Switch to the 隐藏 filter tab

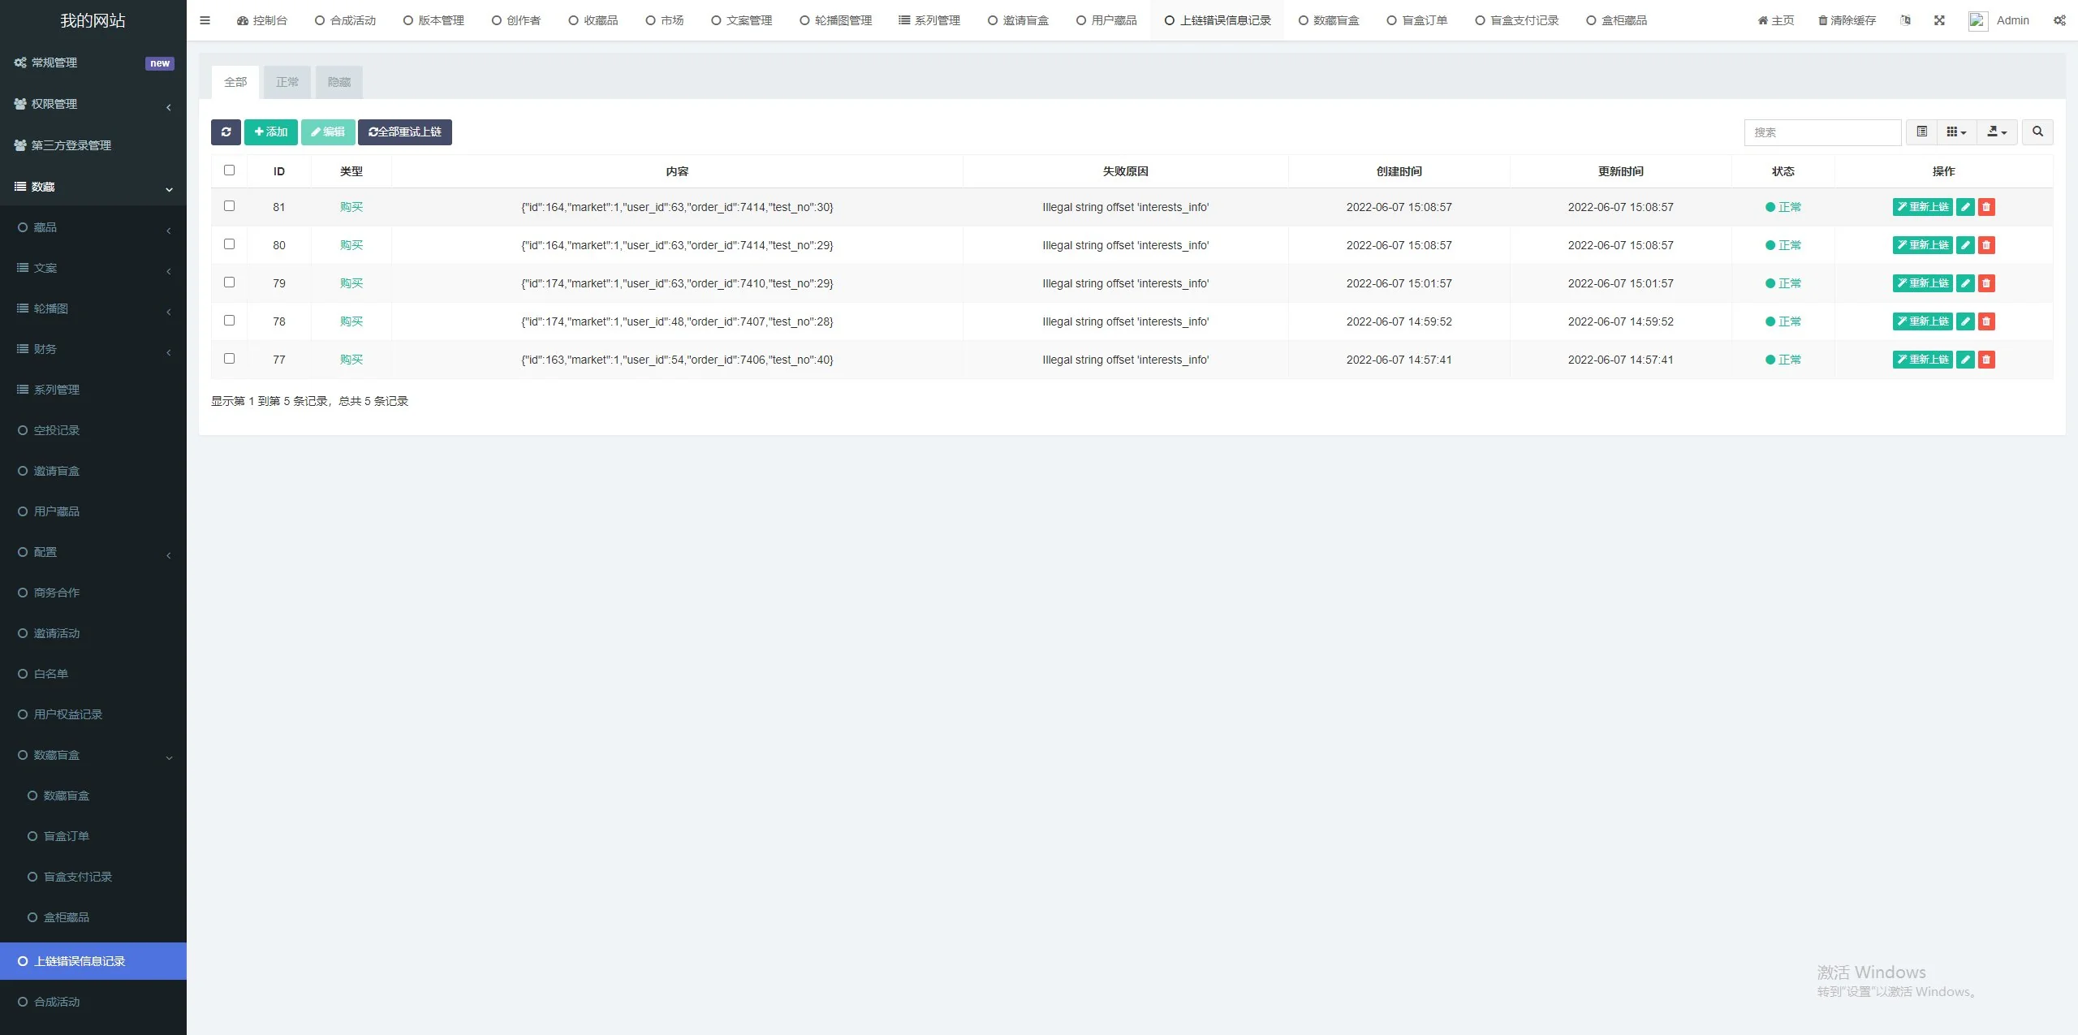pyautogui.click(x=339, y=82)
